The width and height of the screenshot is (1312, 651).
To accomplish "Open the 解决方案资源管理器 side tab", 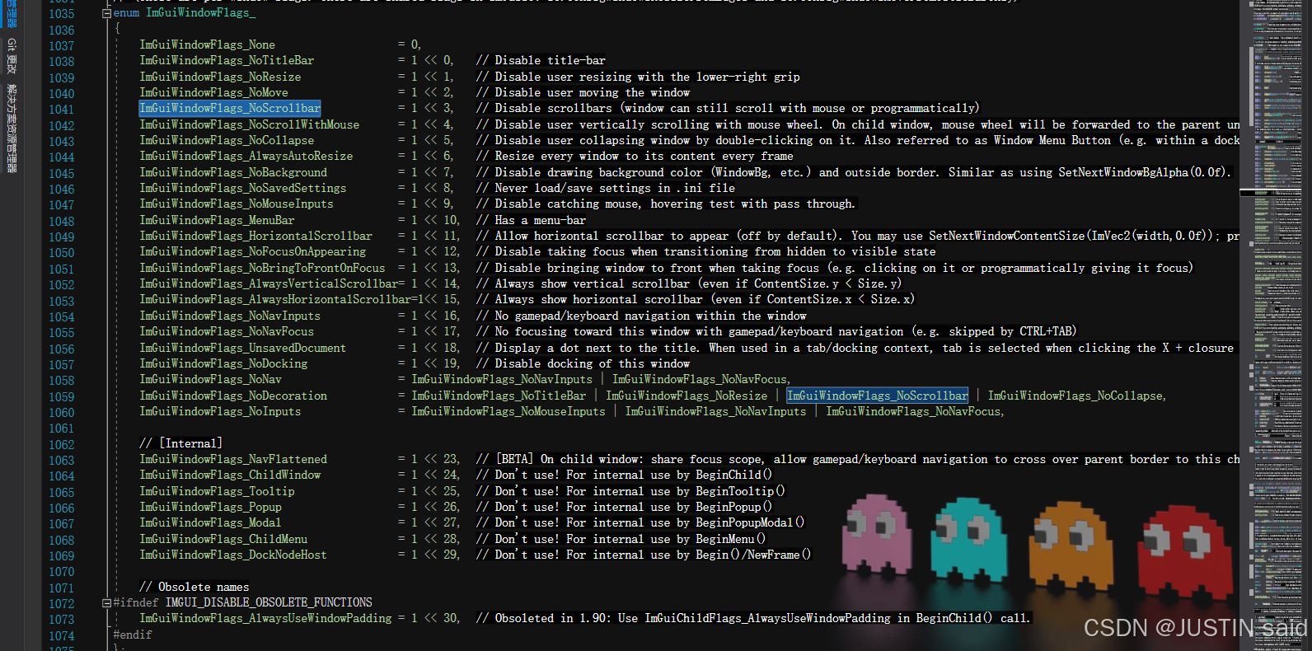I will point(12,128).
